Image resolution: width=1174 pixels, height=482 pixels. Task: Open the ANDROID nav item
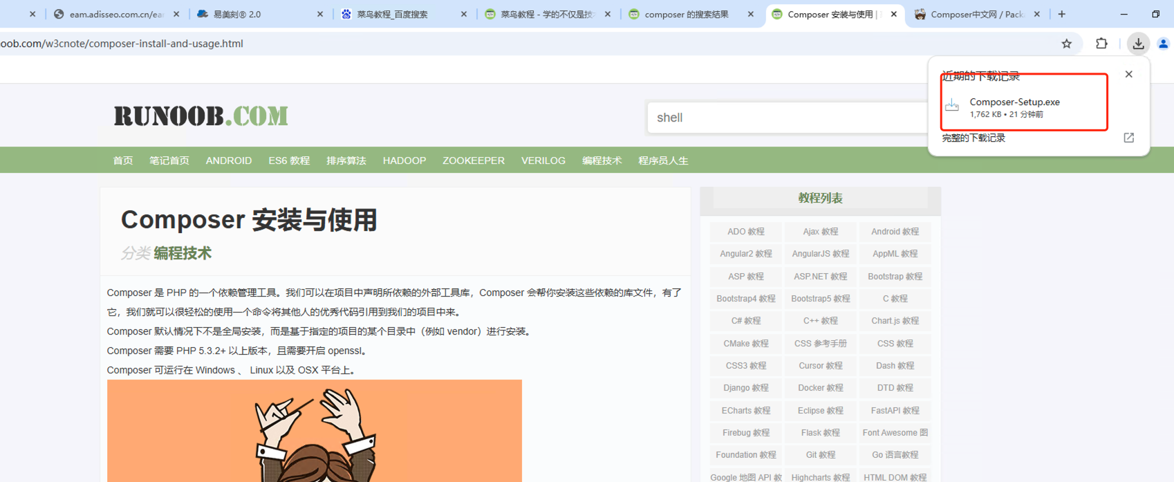[229, 160]
